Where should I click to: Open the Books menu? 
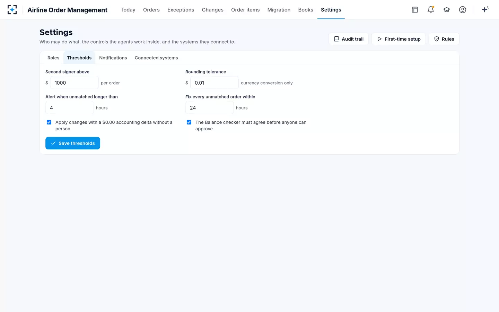(306, 10)
